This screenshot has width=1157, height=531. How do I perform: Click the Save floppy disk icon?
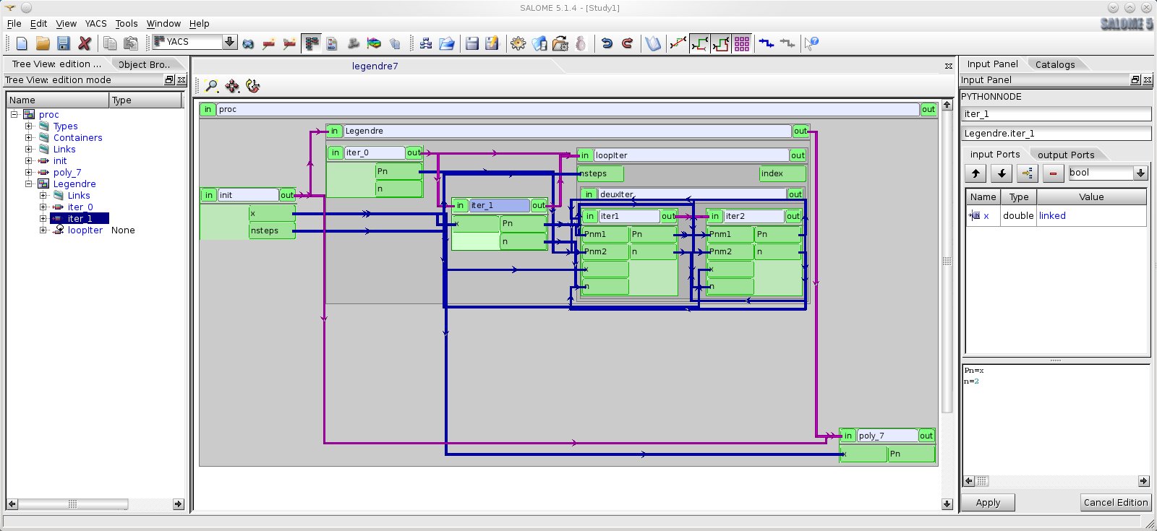click(64, 43)
